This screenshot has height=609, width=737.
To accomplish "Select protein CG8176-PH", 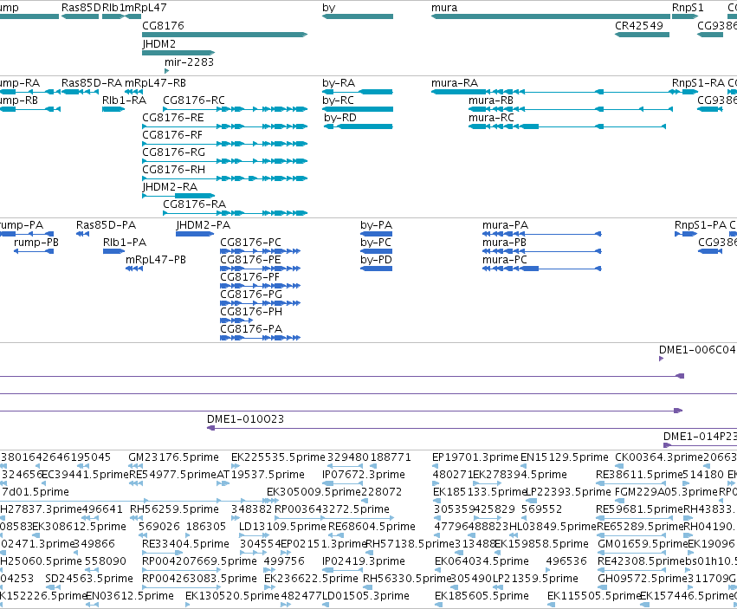I will click(x=236, y=321).
